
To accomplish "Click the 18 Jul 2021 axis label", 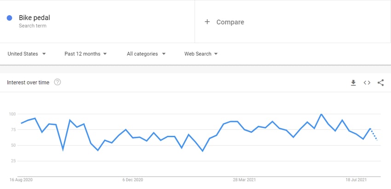I will [x=356, y=179].
